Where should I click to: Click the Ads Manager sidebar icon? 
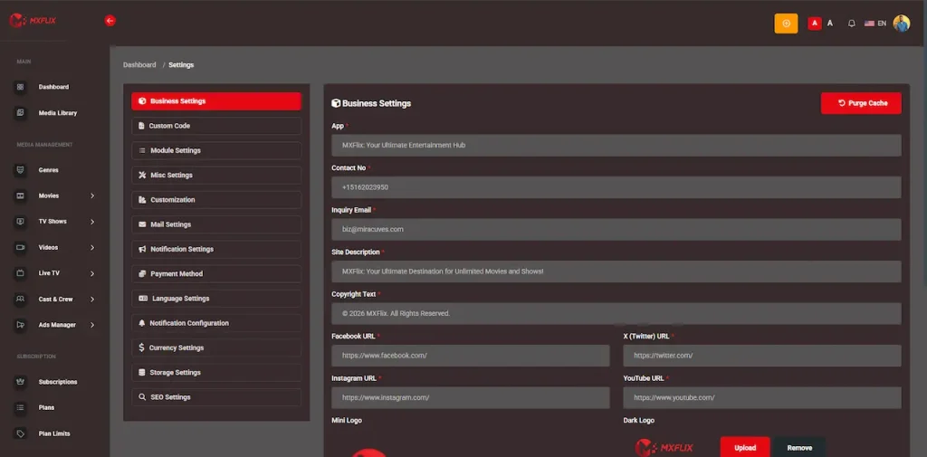pyautogui.click(x=21, y=325)
